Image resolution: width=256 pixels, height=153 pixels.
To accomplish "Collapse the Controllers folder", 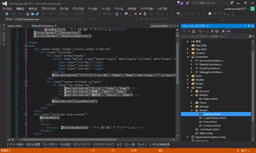I will pyautogui.click(x=188, y=57).
